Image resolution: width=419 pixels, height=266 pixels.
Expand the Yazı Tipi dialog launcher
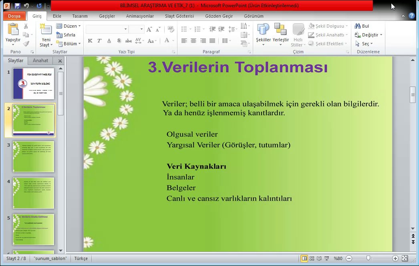point(173,52)
